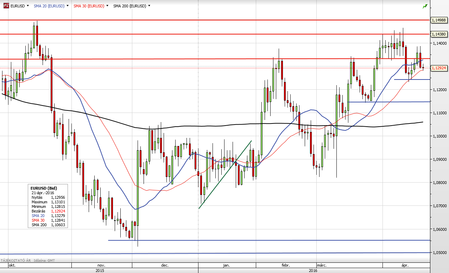Click the EURUSD label in the legend
Screen dimensions: 449x273
(18, 6)
